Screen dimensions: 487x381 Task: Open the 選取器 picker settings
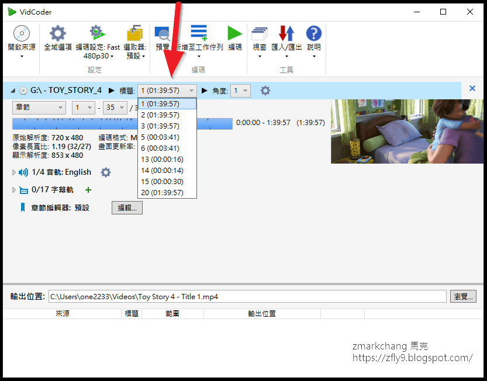(136, 35)
